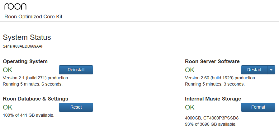Image resolution: width=279 pixels, height=131 pixels.
Task: Restart the Roon Server Software
Action: tap(254, 70)
